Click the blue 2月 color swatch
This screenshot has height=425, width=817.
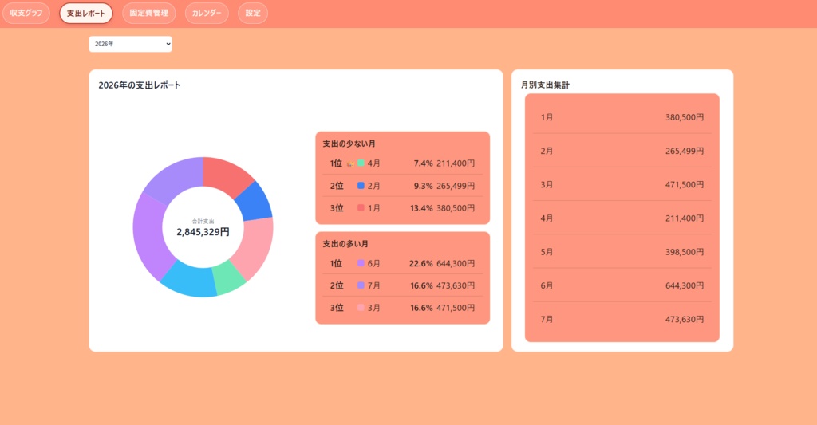(361, 186)
